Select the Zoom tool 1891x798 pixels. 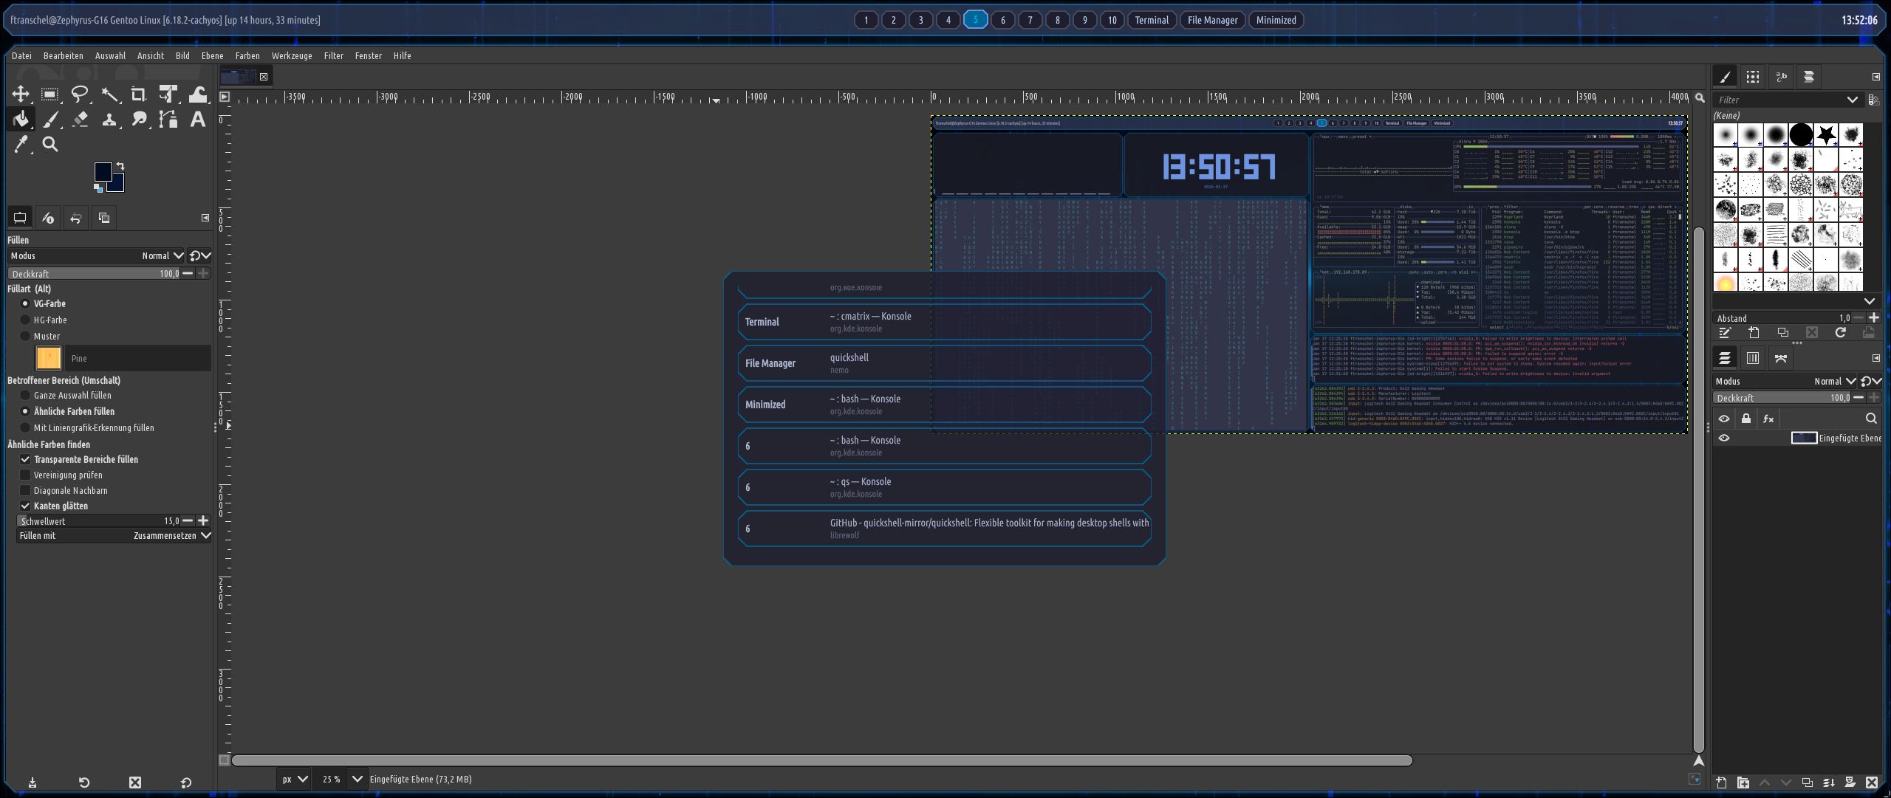[x=50, y=144]
